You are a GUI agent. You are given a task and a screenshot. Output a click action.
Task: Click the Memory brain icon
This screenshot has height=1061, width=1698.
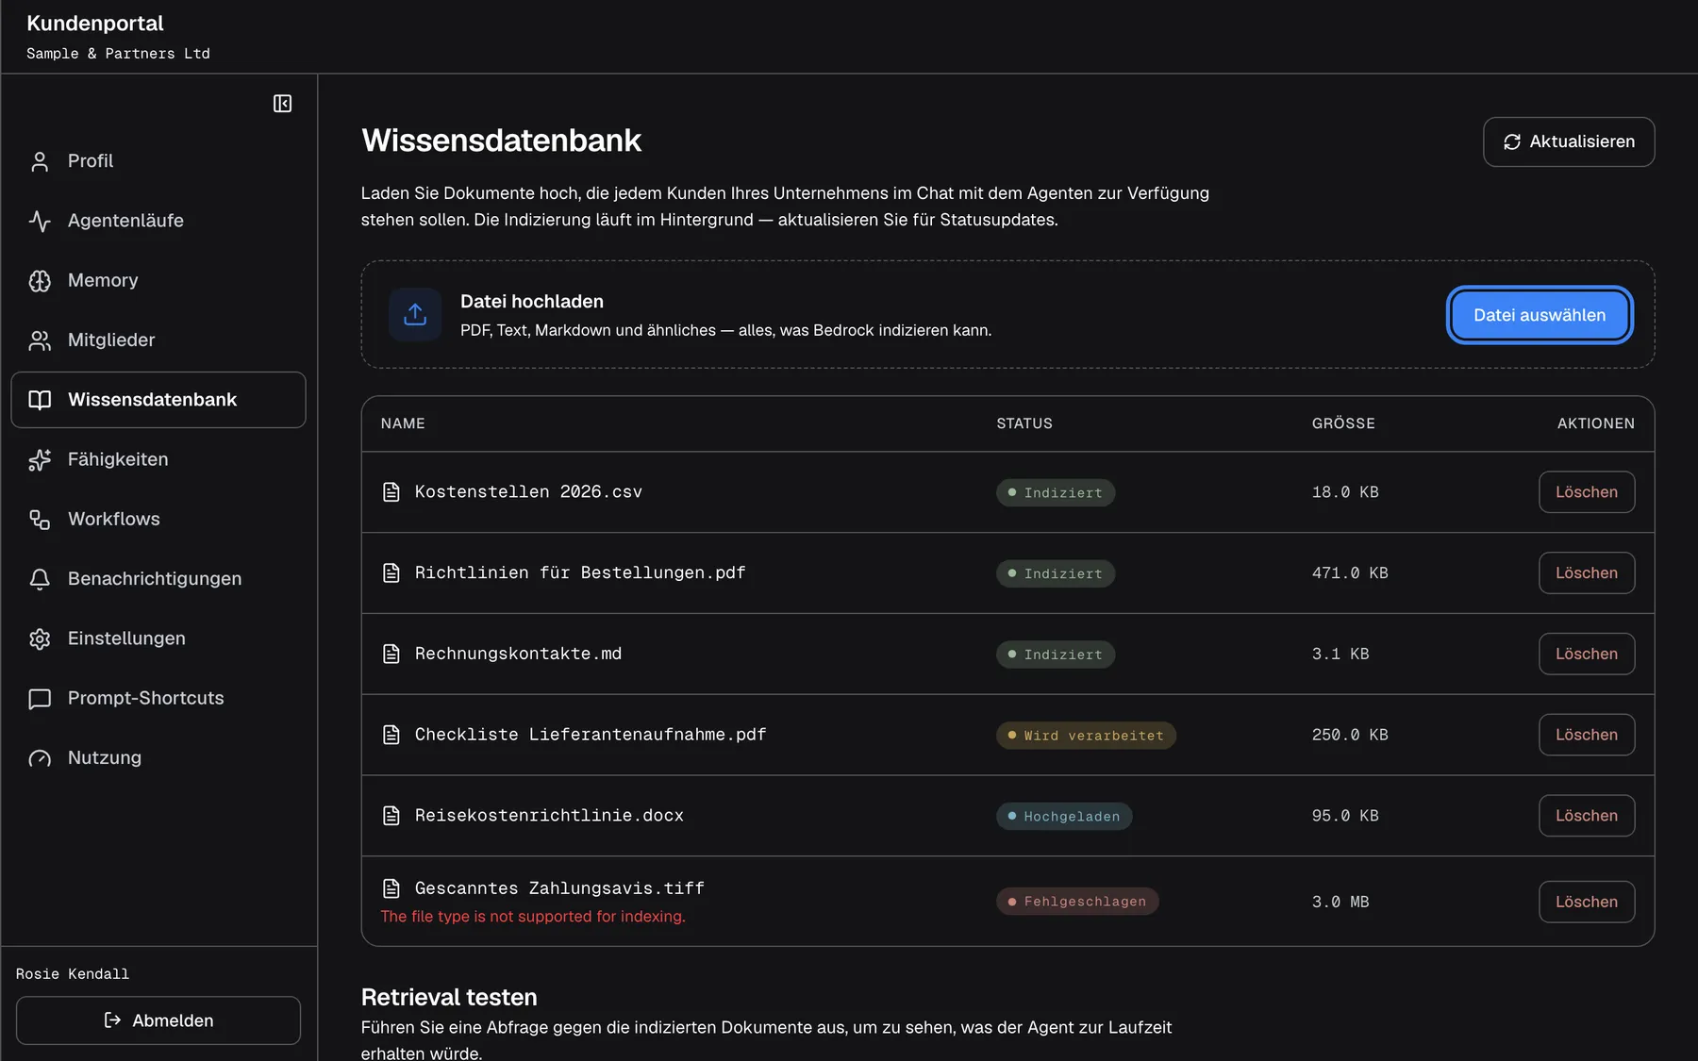click(x=40, y=281)
